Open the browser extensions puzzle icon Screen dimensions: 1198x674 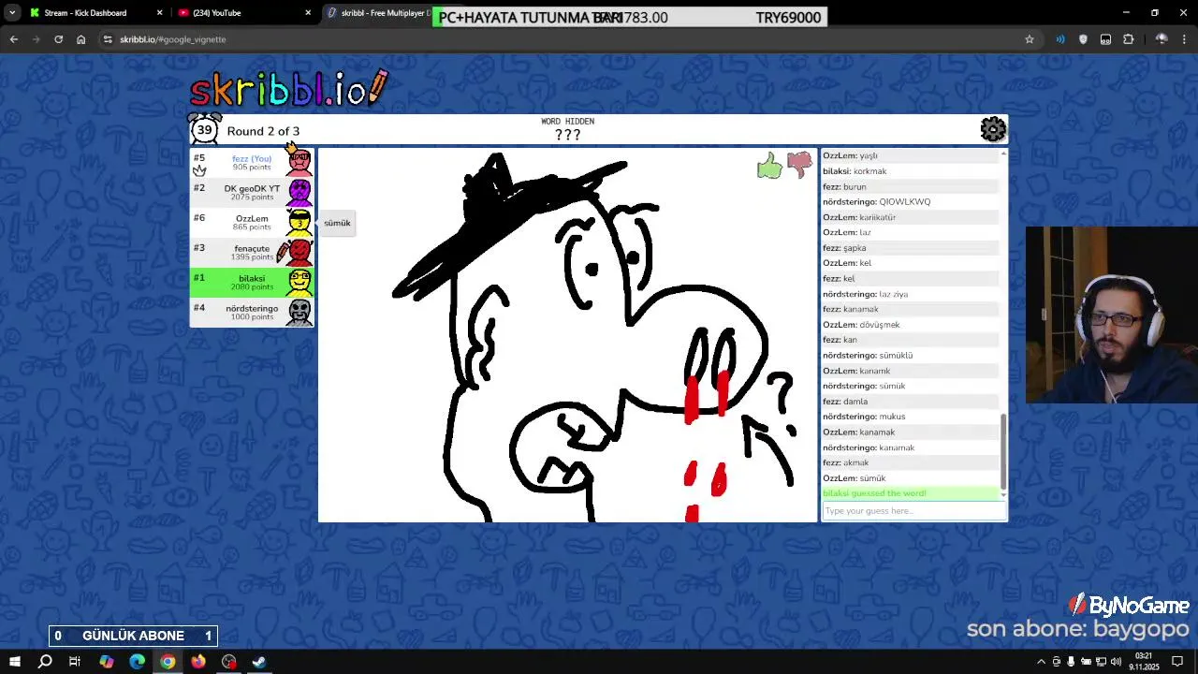1128,39
